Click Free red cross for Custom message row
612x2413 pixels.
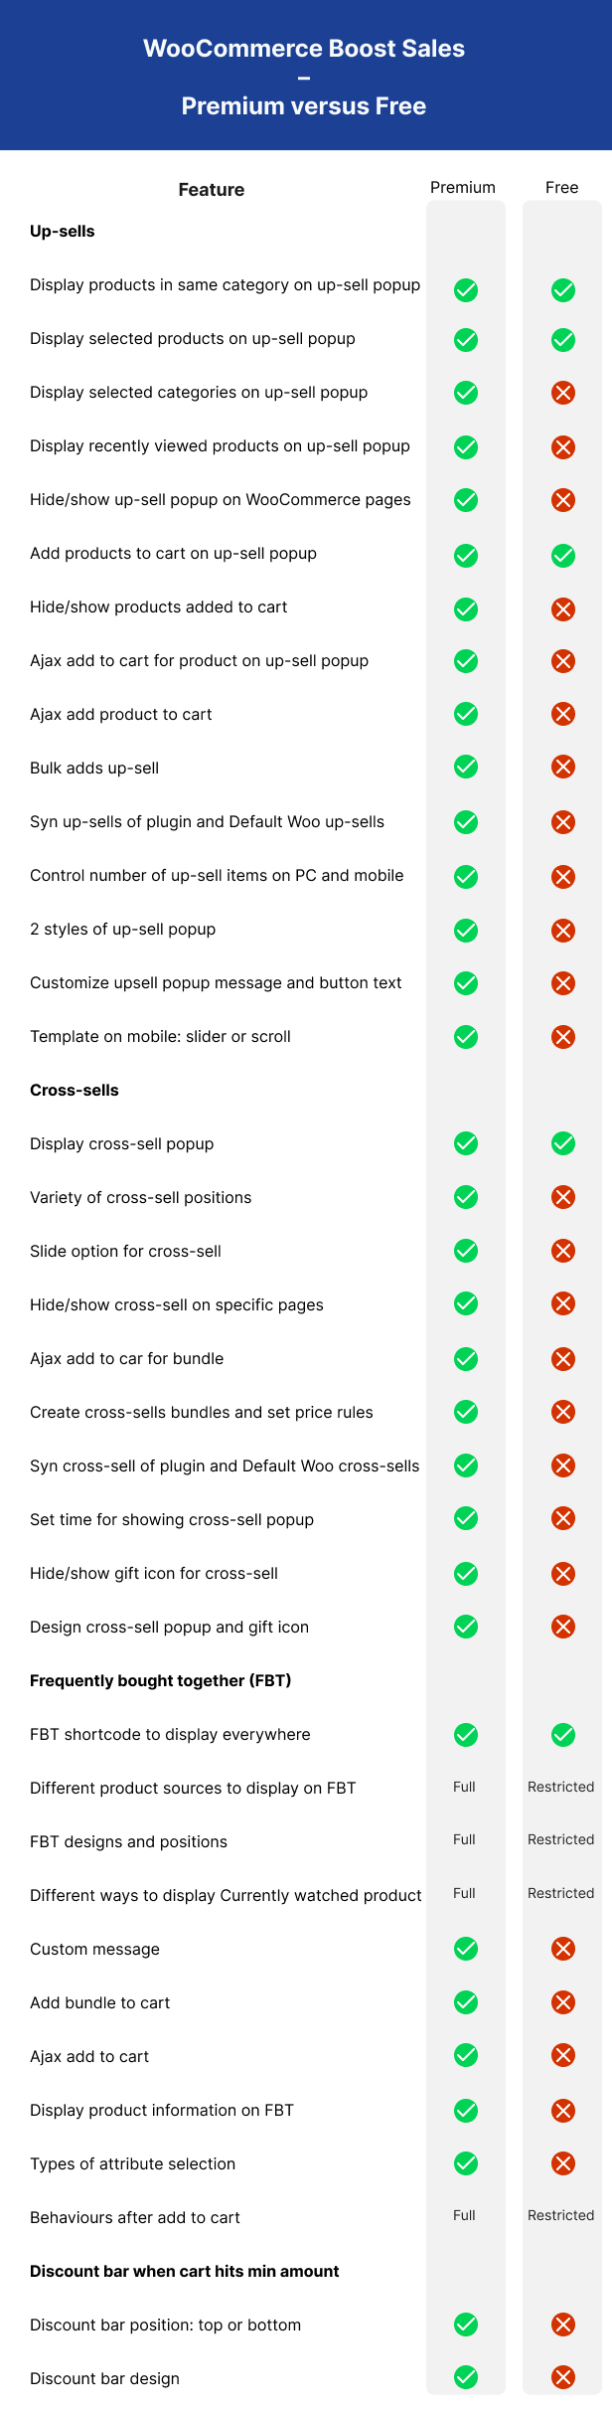coord(562,1949)
